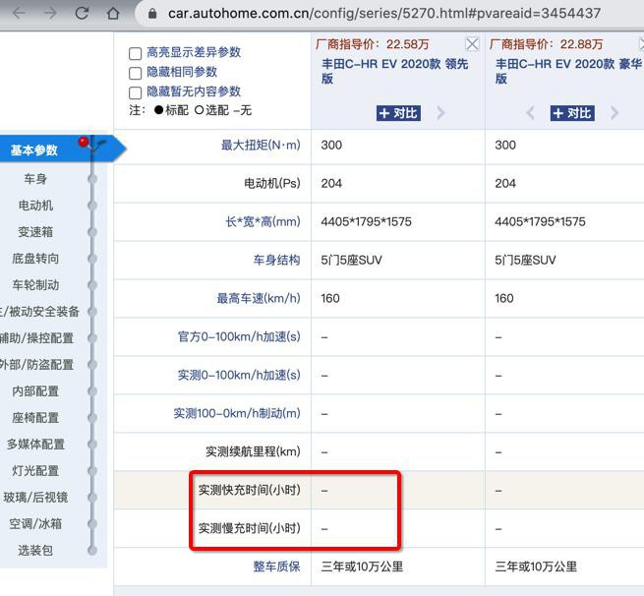Screen dimensions: 644x596
Task: Click the padlock icon in address bar
Action: click(x=152, y=13)
